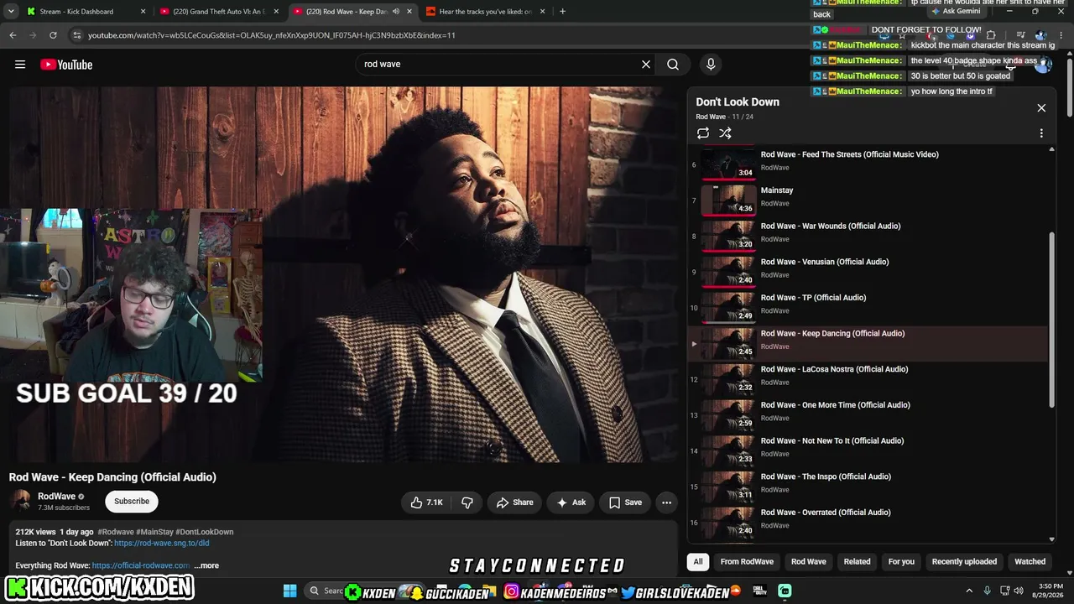1074x604 pixels.
Task: Open the playlist three-dot options menu
Action: click(1041, 133)
